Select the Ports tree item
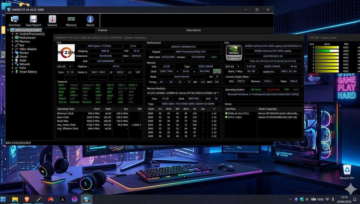Image resolution: width=360 pixels, height=204 pixels. pos(22,68)
